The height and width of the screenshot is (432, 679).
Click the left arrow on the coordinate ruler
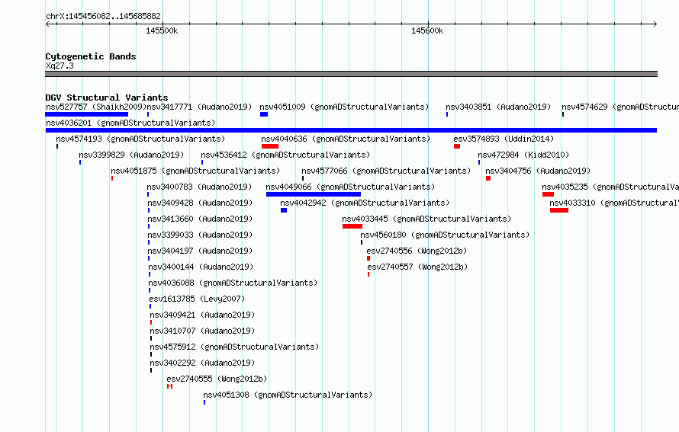tap(48, 24)
